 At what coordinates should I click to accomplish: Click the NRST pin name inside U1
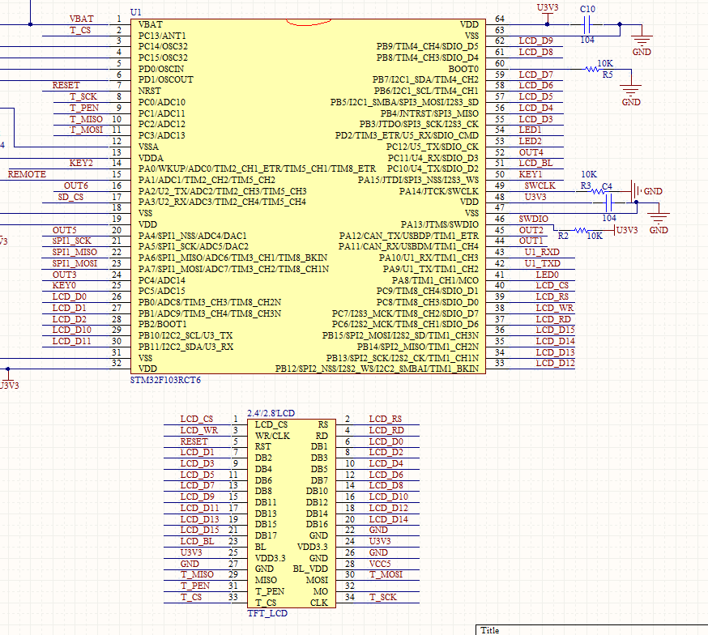coord(149,91)
